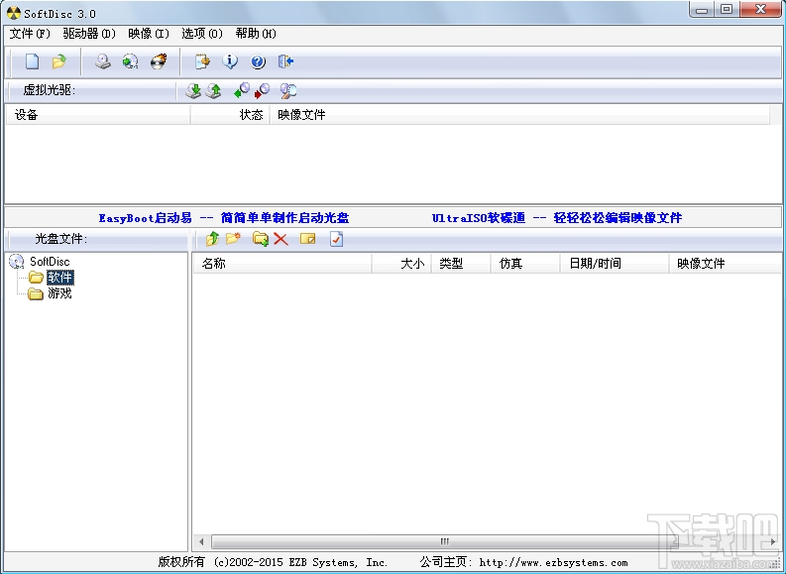
Task: Sort file list by 仿真 column
Action: click(x=525, y=263)
